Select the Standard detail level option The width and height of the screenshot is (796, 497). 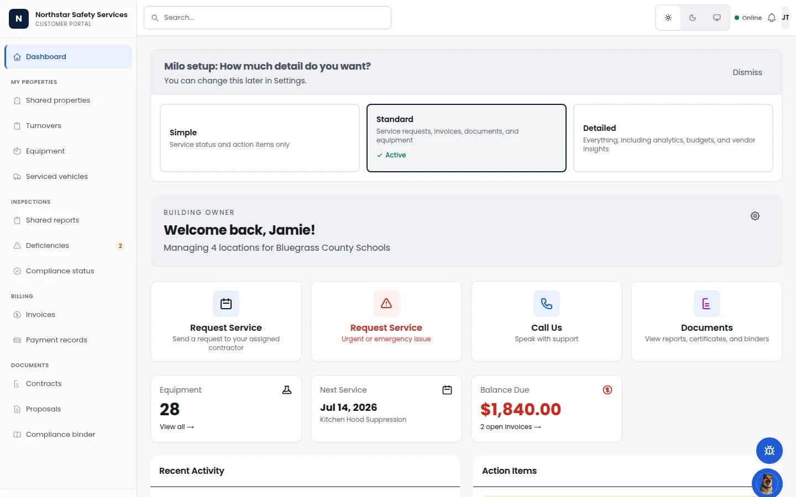pyautogui.click(x=467, y=138)
